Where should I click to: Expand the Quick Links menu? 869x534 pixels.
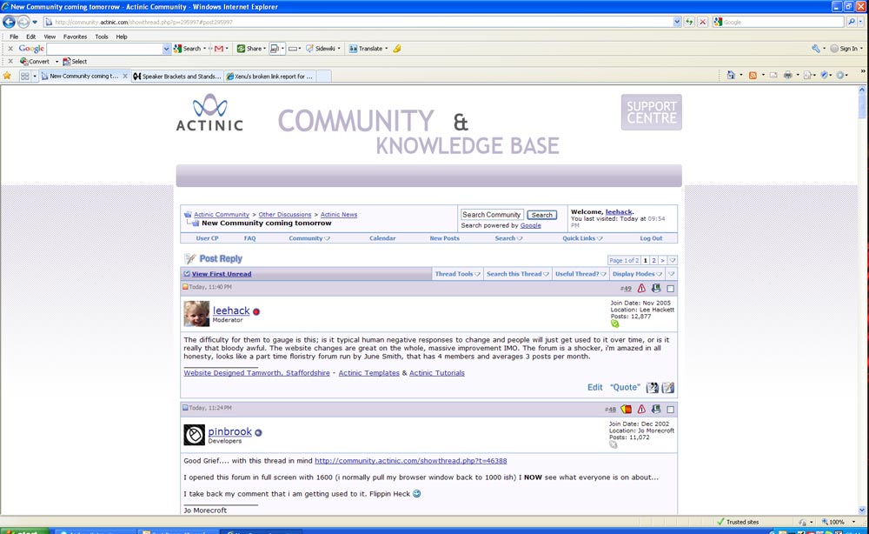tap(581, 238)
